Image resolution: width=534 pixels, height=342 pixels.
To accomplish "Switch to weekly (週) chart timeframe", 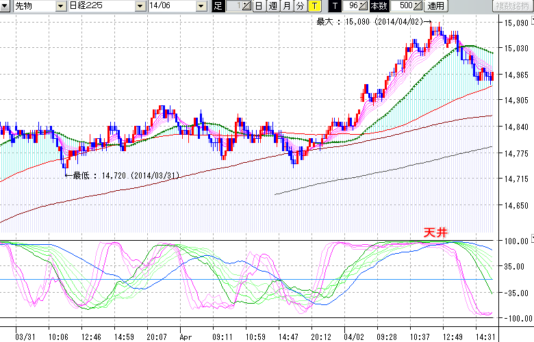I will click(x=272, y=6).
